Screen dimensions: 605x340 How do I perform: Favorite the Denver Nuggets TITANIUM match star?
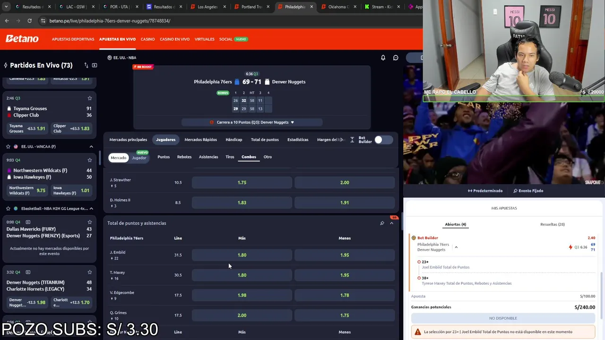[x=90, y=272]
